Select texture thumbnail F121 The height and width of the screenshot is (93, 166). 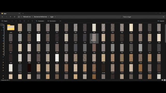(x=11, y=38)
